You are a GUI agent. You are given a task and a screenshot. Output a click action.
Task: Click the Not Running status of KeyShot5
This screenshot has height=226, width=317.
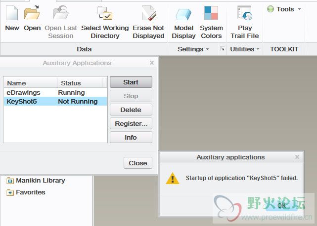78,101
